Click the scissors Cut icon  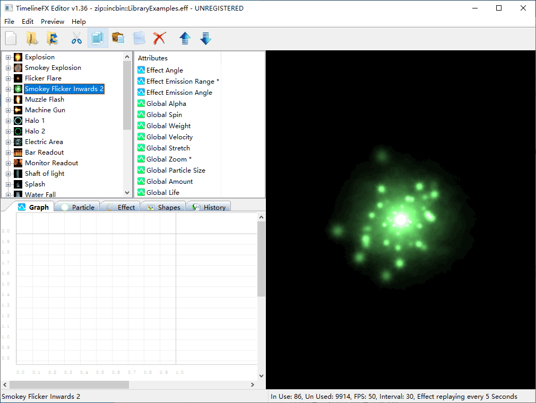[x=76, y=39]
